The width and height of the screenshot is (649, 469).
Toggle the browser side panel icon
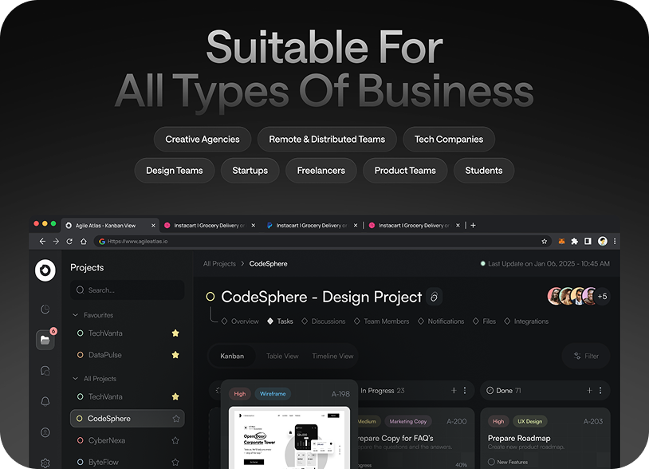point(588,242)
